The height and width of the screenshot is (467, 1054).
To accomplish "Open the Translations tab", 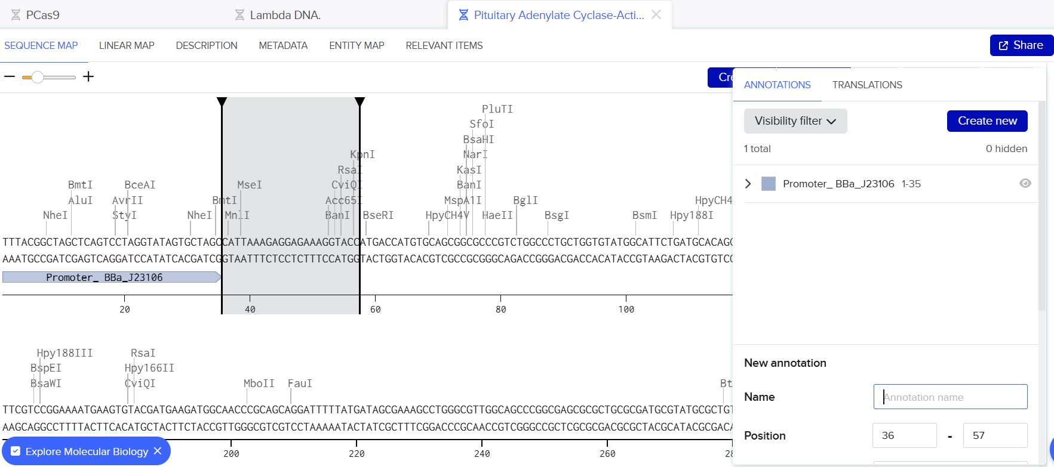I will click(x=866, y=85).
